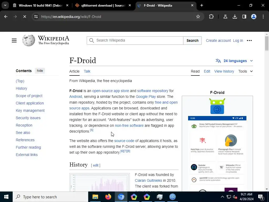Jump to Further reading section
The image size is (269, 202).
tap(28, 148)
